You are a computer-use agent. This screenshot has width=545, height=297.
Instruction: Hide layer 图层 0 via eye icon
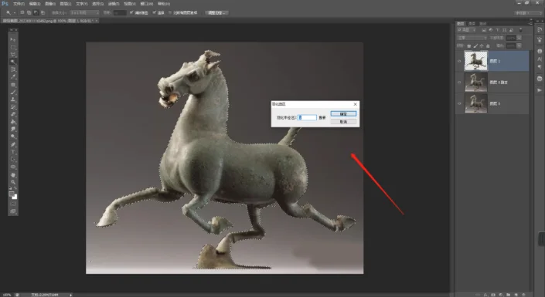(x=459, y=103)
